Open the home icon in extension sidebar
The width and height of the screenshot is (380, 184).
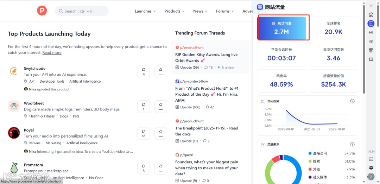(371, 15)
